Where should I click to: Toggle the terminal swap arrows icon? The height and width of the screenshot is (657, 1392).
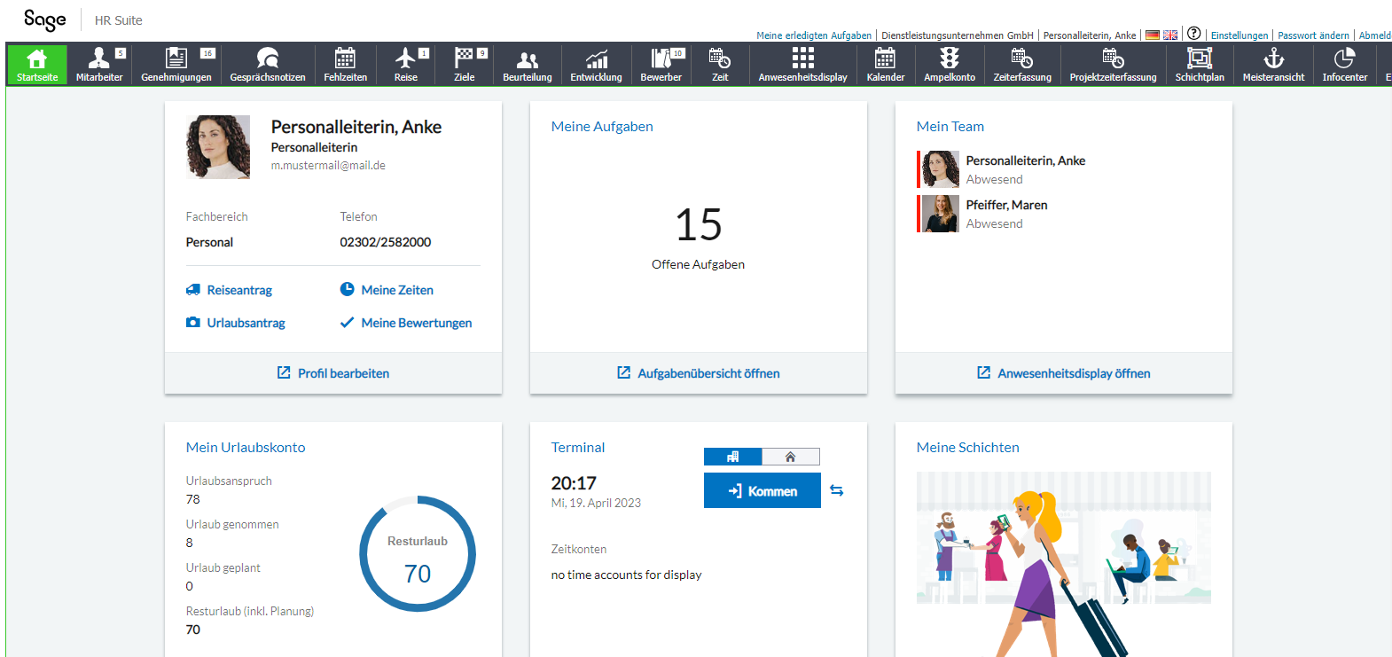(836, 490)
